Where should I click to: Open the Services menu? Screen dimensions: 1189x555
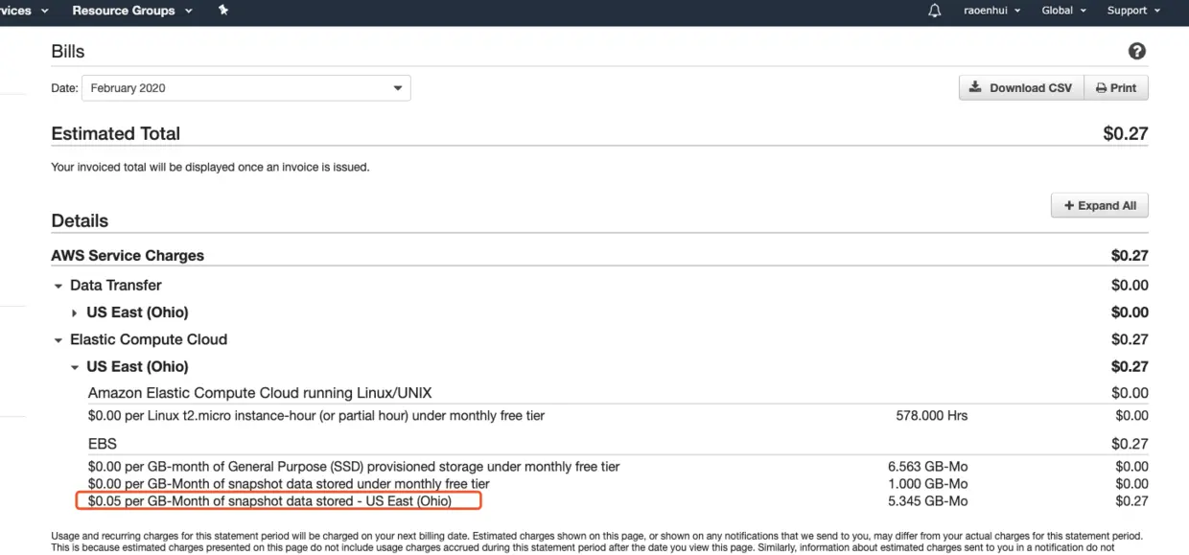pos(22,11)
